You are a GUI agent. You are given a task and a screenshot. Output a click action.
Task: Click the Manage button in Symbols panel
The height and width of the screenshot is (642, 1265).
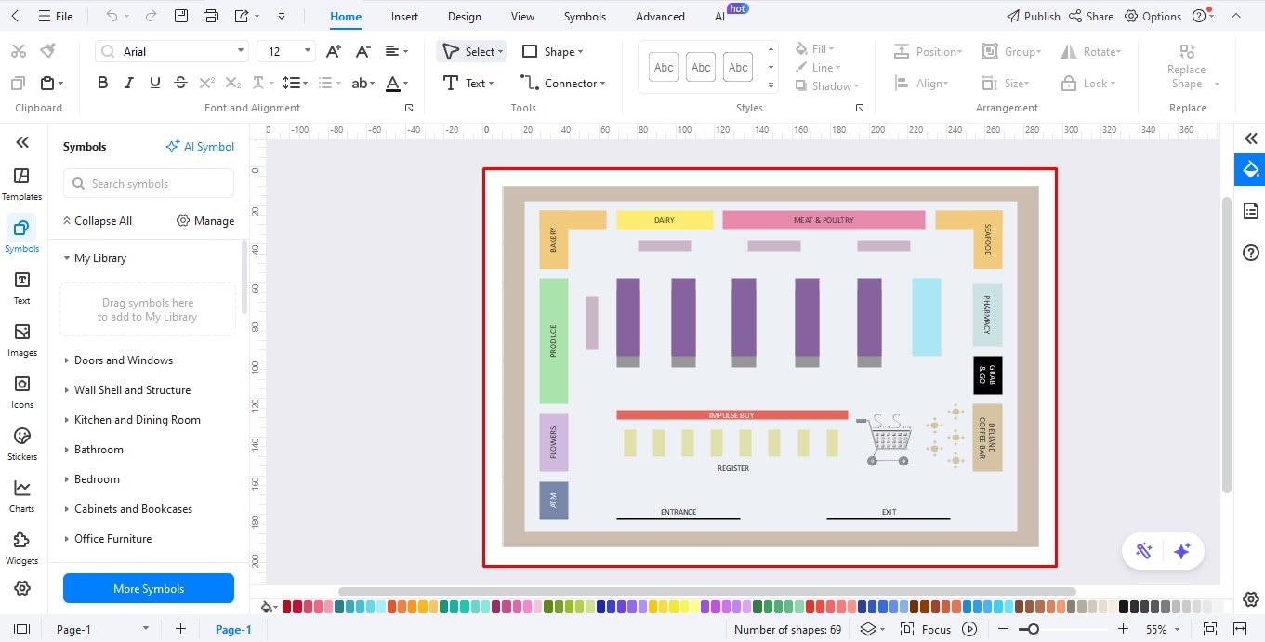tap(205, 220)
